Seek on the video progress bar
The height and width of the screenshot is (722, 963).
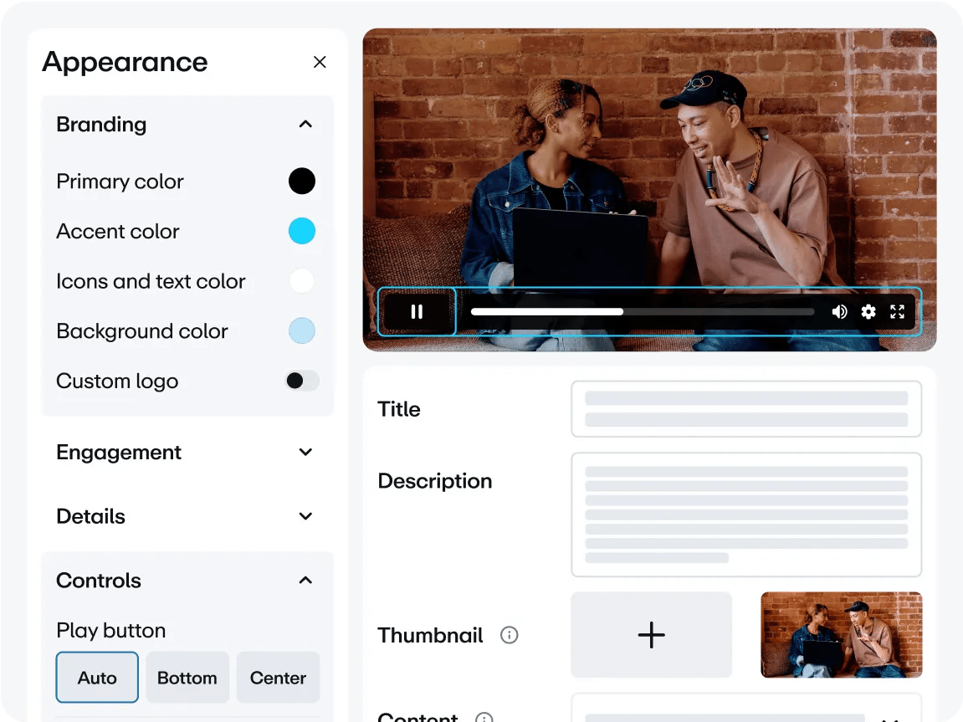[642, 312]
